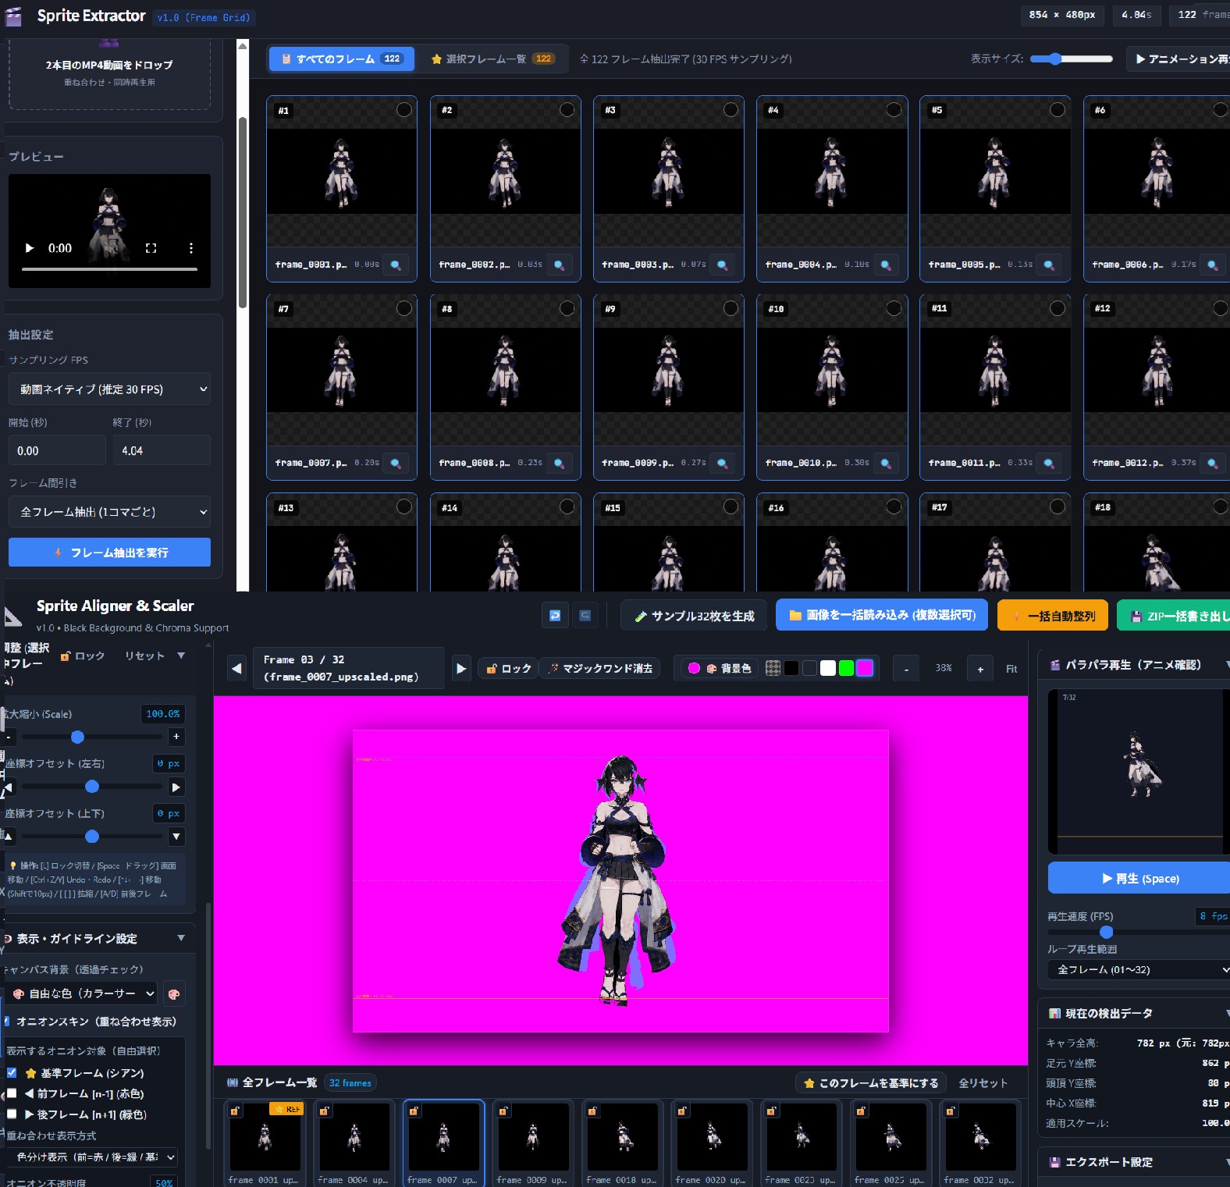Toggle lock icon on frame_0020 thumbnail

point(682,1111)
